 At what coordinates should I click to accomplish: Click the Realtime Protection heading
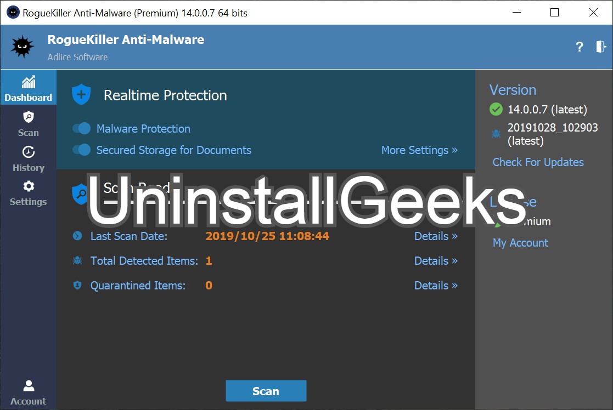tap(165, 95)
